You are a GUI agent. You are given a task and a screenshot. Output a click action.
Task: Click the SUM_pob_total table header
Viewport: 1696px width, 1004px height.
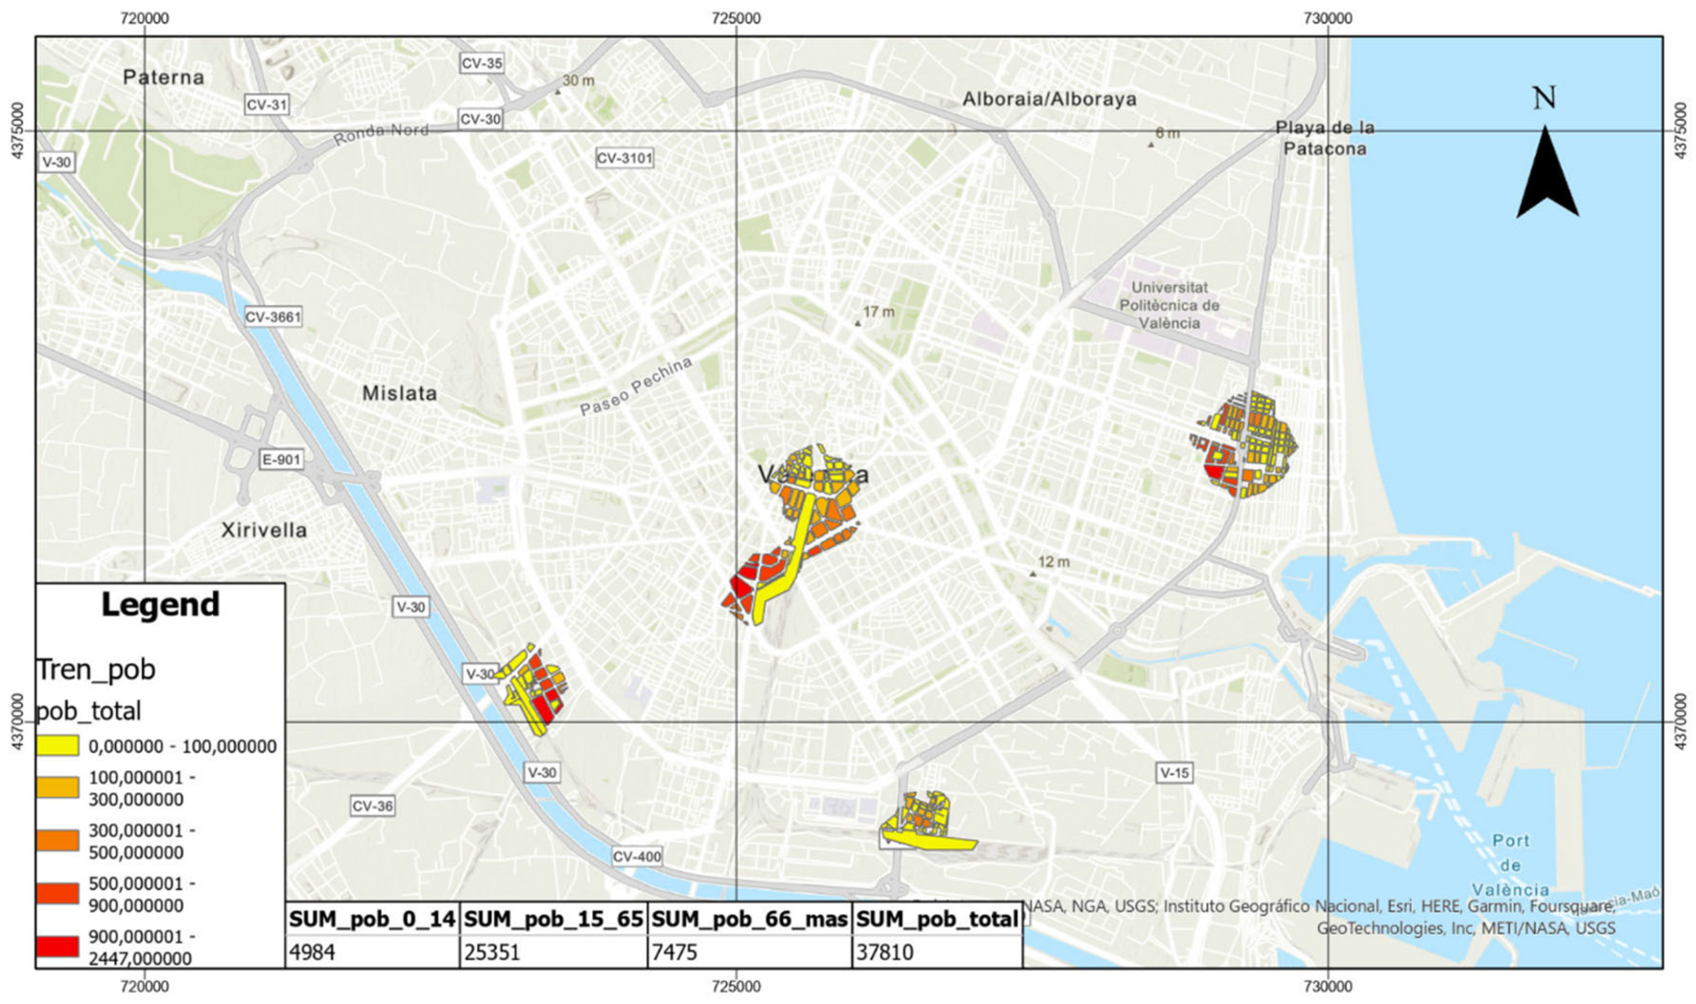tap(937, 919)
